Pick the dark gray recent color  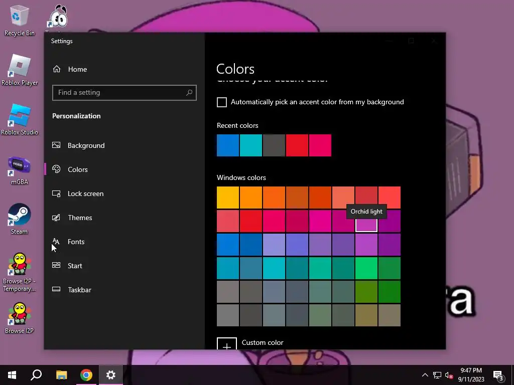[x=274, y=145]
